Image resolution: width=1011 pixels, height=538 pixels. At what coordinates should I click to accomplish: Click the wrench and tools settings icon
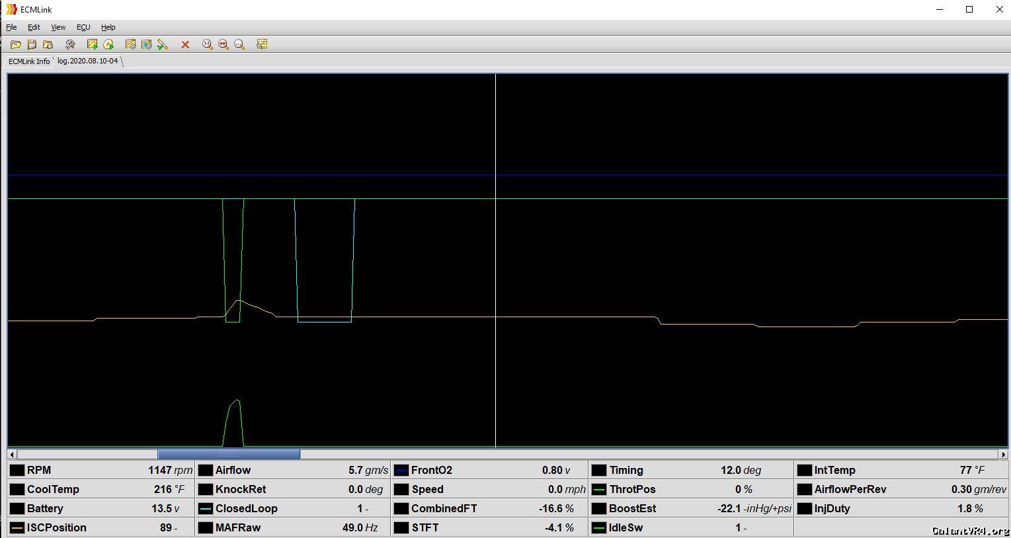70,44
